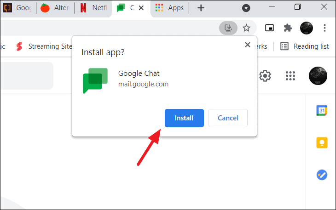The image size is (336, 210).
Task: Switch to the Apps tab
Action: click(169, 8)
